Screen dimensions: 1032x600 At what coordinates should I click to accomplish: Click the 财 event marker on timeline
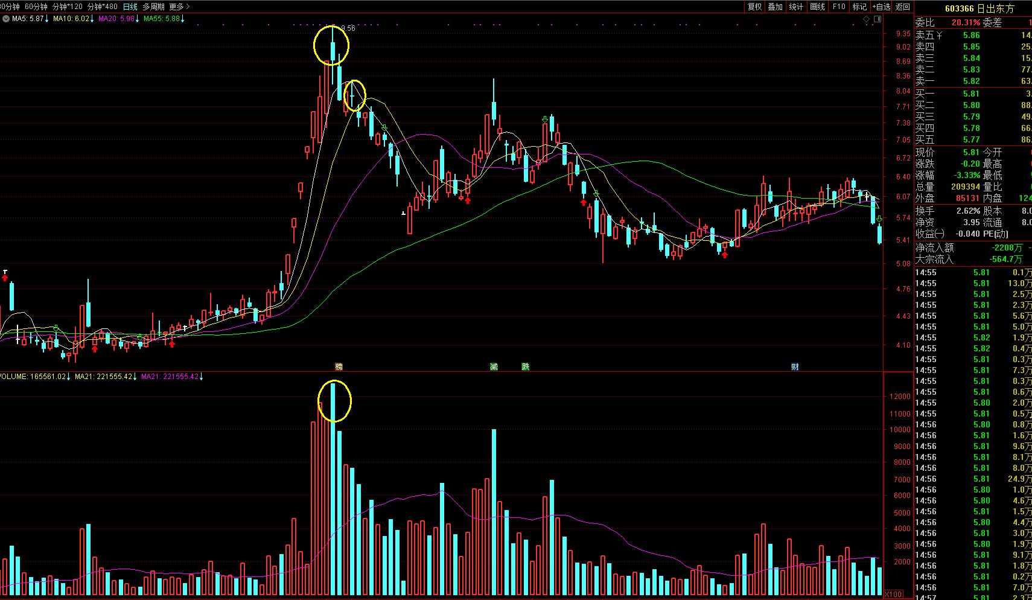[x=795, y=366]
